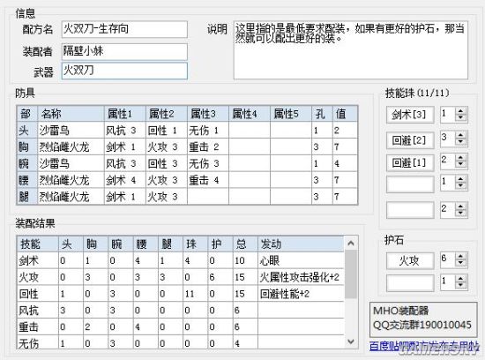This screenshot has height=360, width=485.
Task: Click the 配方名 input field
Action: [124, 29]
